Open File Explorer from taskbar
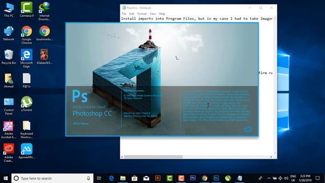 [x=123, y=178]
